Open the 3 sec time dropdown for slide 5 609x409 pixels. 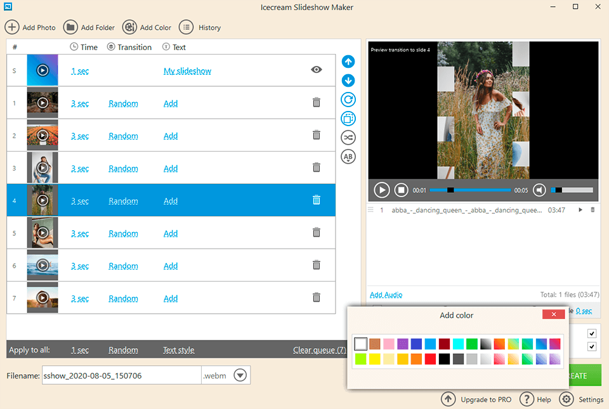tap(80, 233)
